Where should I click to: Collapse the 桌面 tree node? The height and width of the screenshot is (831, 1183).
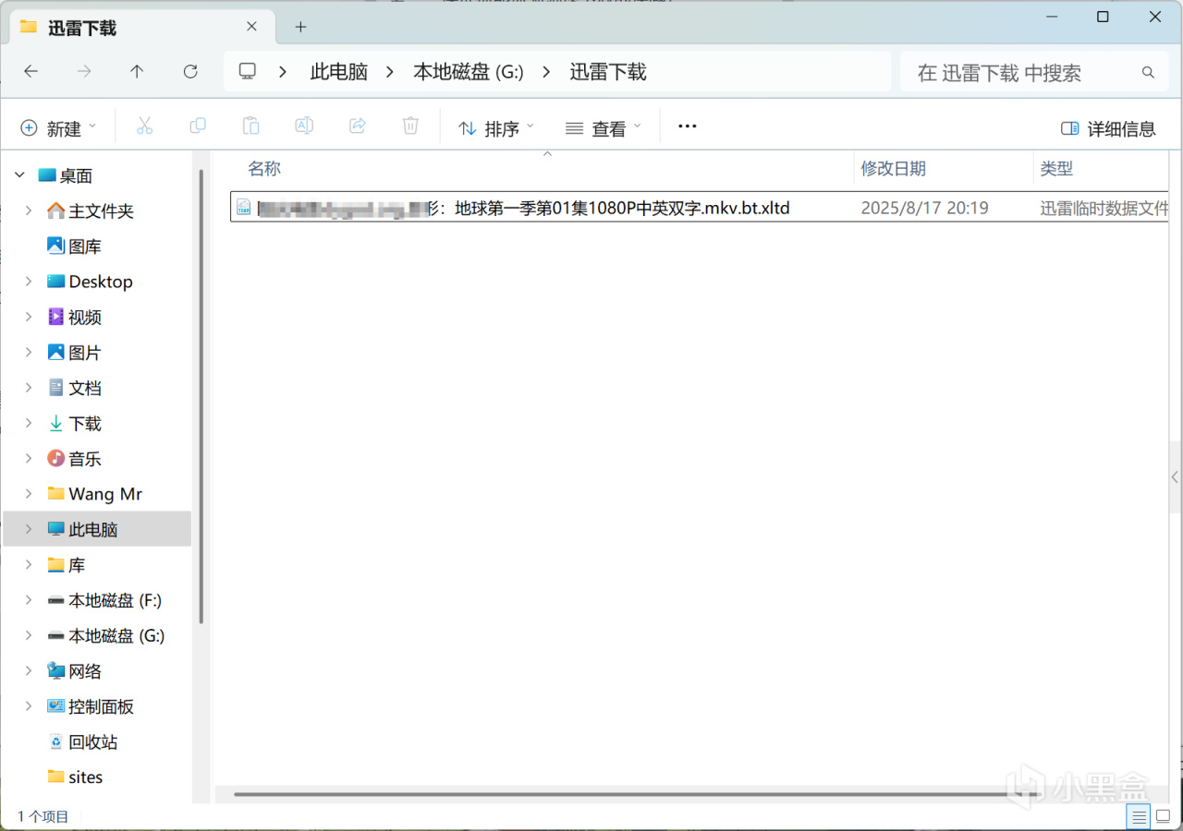[19, 175]
